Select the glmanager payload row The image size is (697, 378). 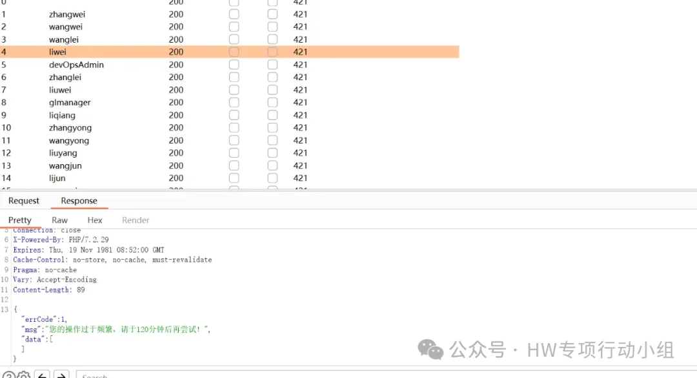pyautogui.click(x=229, y=102)
